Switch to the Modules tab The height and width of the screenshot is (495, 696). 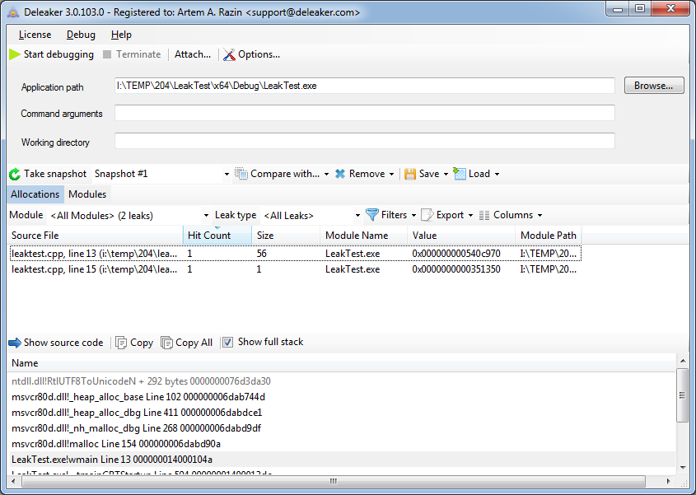click(x=87, y=194)
